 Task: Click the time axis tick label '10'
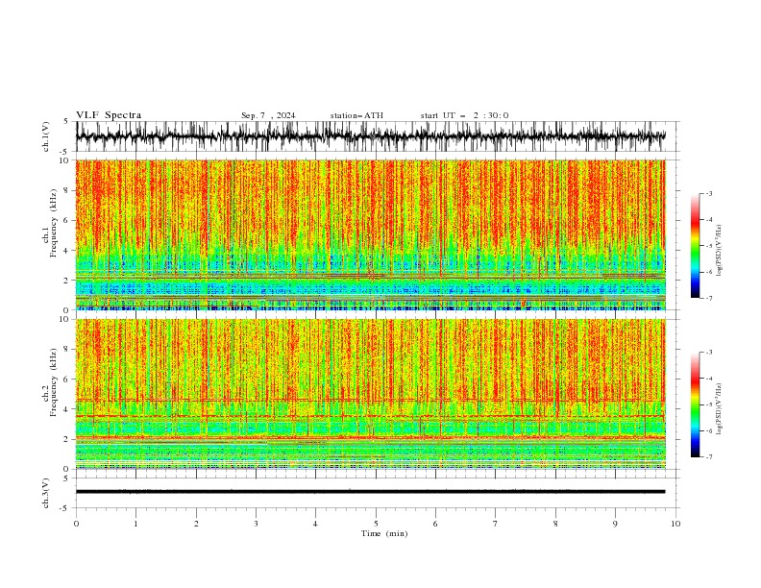tap(675, 524)
